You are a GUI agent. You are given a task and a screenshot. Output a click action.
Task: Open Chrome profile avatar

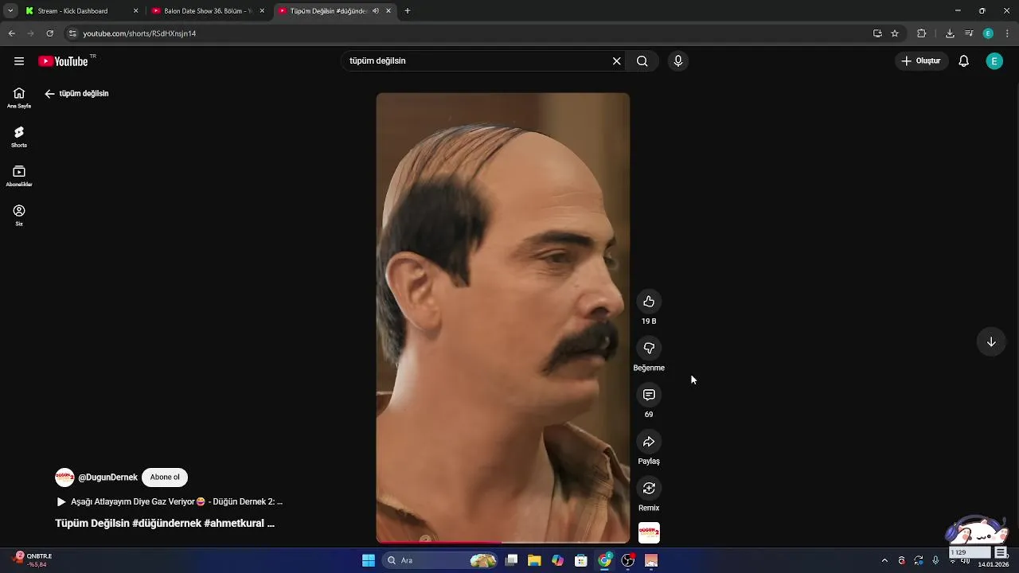click(988, 33)
